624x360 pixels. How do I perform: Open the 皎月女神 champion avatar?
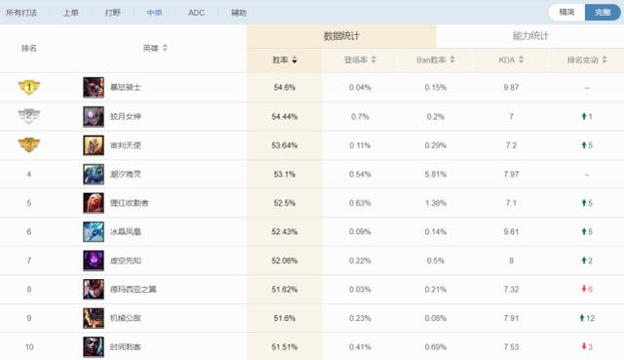(x=94, y=116)
